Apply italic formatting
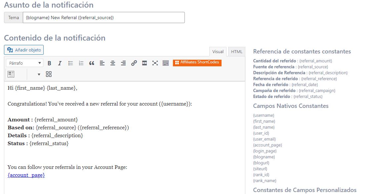370x194 pixels. (x=60, y=63)
